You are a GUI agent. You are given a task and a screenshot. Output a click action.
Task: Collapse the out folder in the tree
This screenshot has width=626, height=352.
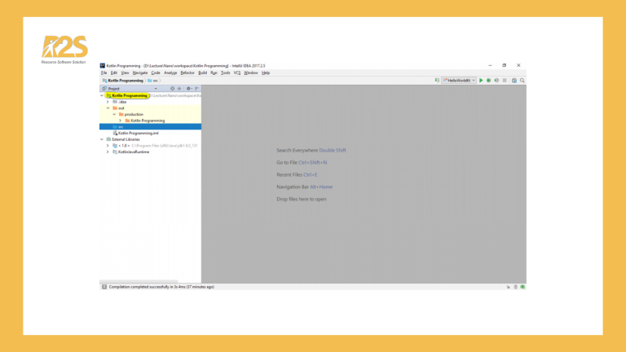click(108, 108)
